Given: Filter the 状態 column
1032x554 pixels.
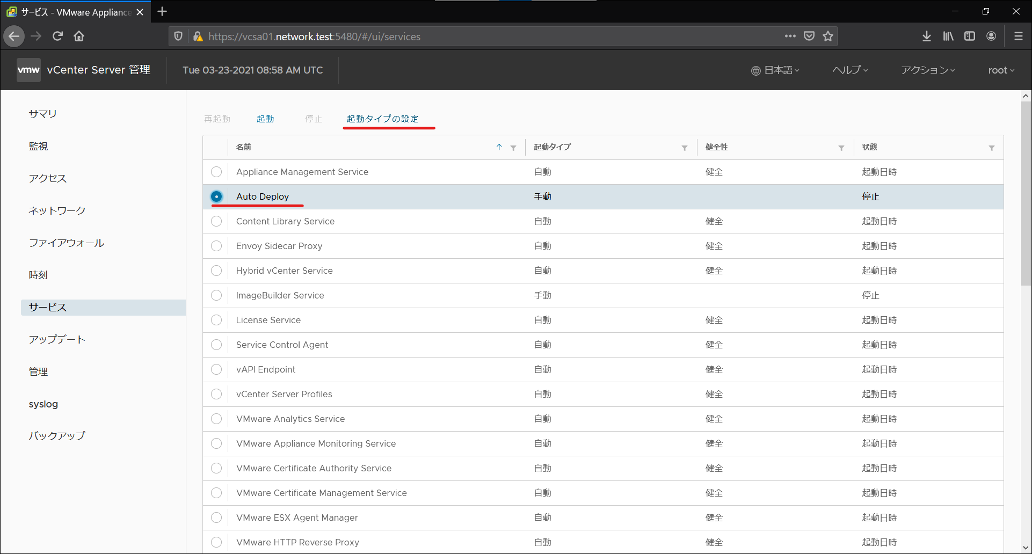Looking at the screenshot, I should [992, 148].
